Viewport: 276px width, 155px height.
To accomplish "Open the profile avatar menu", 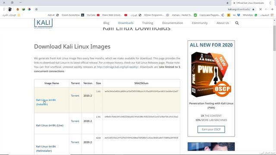I will pyautogui.click(x=10, y=9).
